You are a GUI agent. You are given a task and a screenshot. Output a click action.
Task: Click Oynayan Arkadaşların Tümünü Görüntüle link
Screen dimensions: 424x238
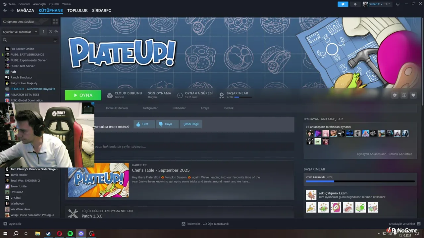click(x=384, y=154)
